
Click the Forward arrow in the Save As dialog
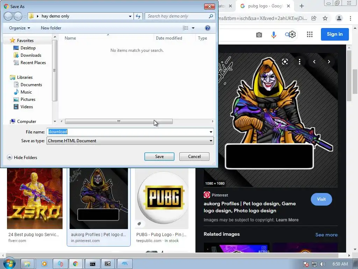coord(18,16)
